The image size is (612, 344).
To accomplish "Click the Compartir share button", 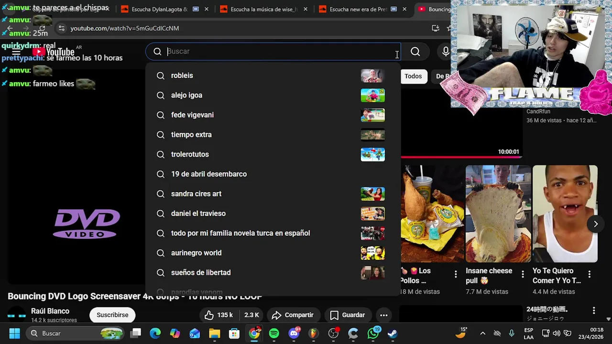I will tap(293, 315).
